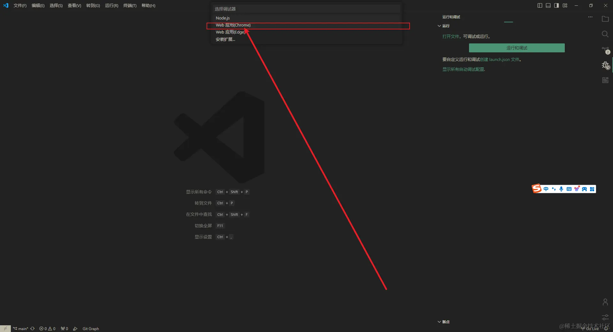Click the 运行和调试 panel title
The width and height of the screenshot is (613, 332).
(x=451, y=17)
